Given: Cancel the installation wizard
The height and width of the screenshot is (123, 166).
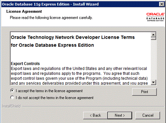Looking at the screenshot, I should click(148, 115).
